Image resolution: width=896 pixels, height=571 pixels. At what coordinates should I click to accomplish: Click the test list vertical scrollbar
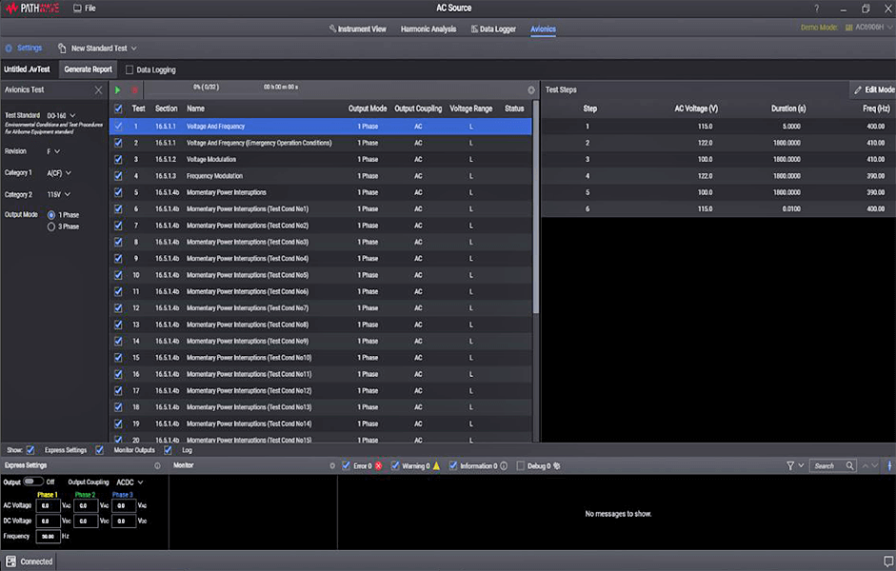coord(535,209)
